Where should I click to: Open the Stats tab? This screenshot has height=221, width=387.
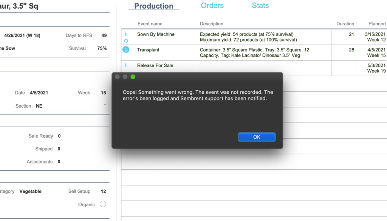coord(260,5)
